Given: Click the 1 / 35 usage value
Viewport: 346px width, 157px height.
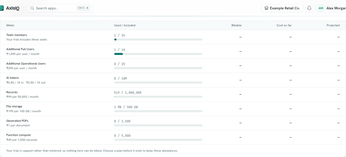Looking at the screenshot, I should (120, 35).
